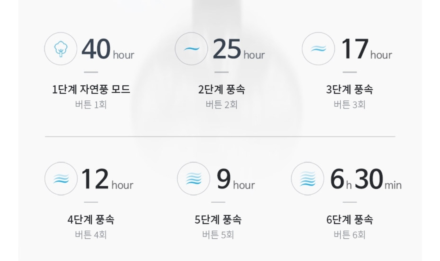Click the tree icon for natural wind mode
The image size is (440, 261).
coord(61,49)
